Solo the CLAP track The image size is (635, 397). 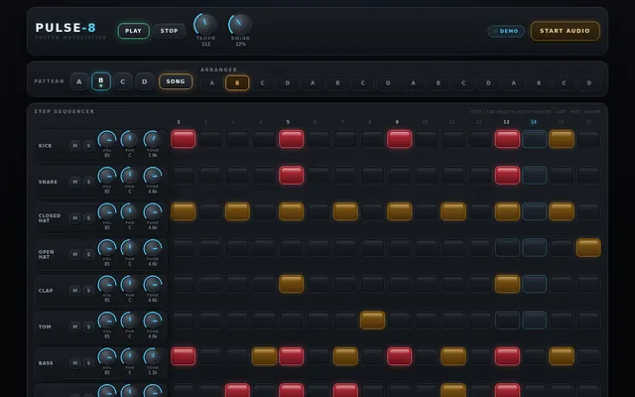(x=88, y=291)
